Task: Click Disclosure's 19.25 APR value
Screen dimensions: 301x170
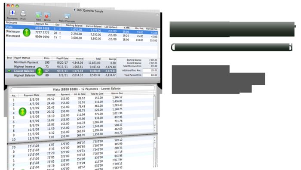Action: click(126, 36)
